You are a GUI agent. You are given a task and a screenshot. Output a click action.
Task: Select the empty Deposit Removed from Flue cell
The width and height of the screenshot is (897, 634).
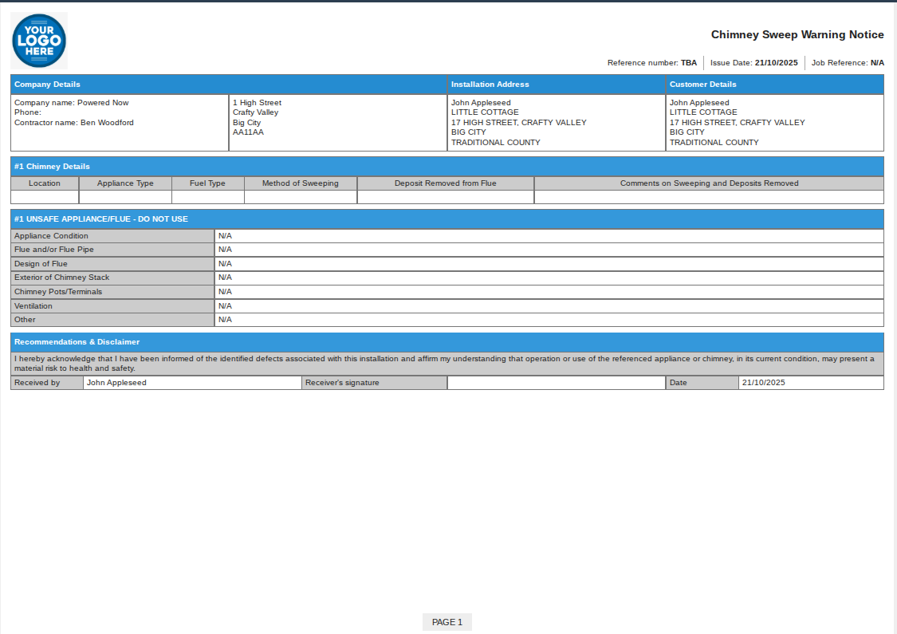445,197
